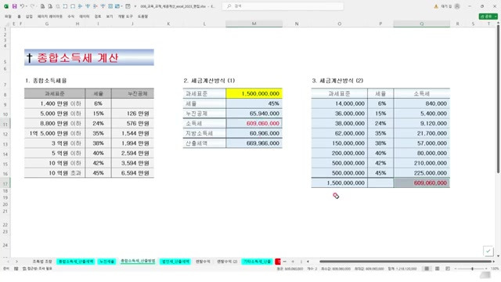Open the 페이지 레이아웃 ribbon tab
The width and height of the screenshot is (501, 282).
coord(50,16)
